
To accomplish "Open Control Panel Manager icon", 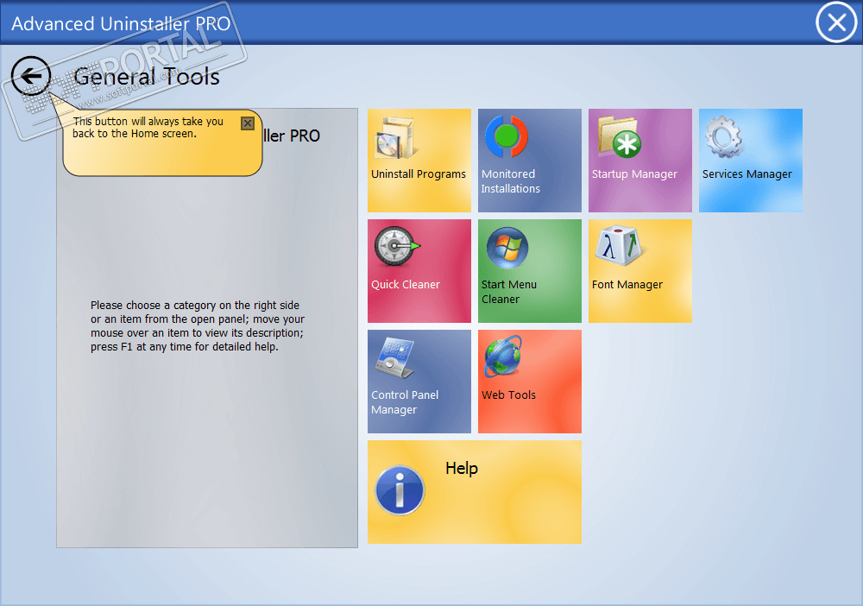I will point(395,357).
